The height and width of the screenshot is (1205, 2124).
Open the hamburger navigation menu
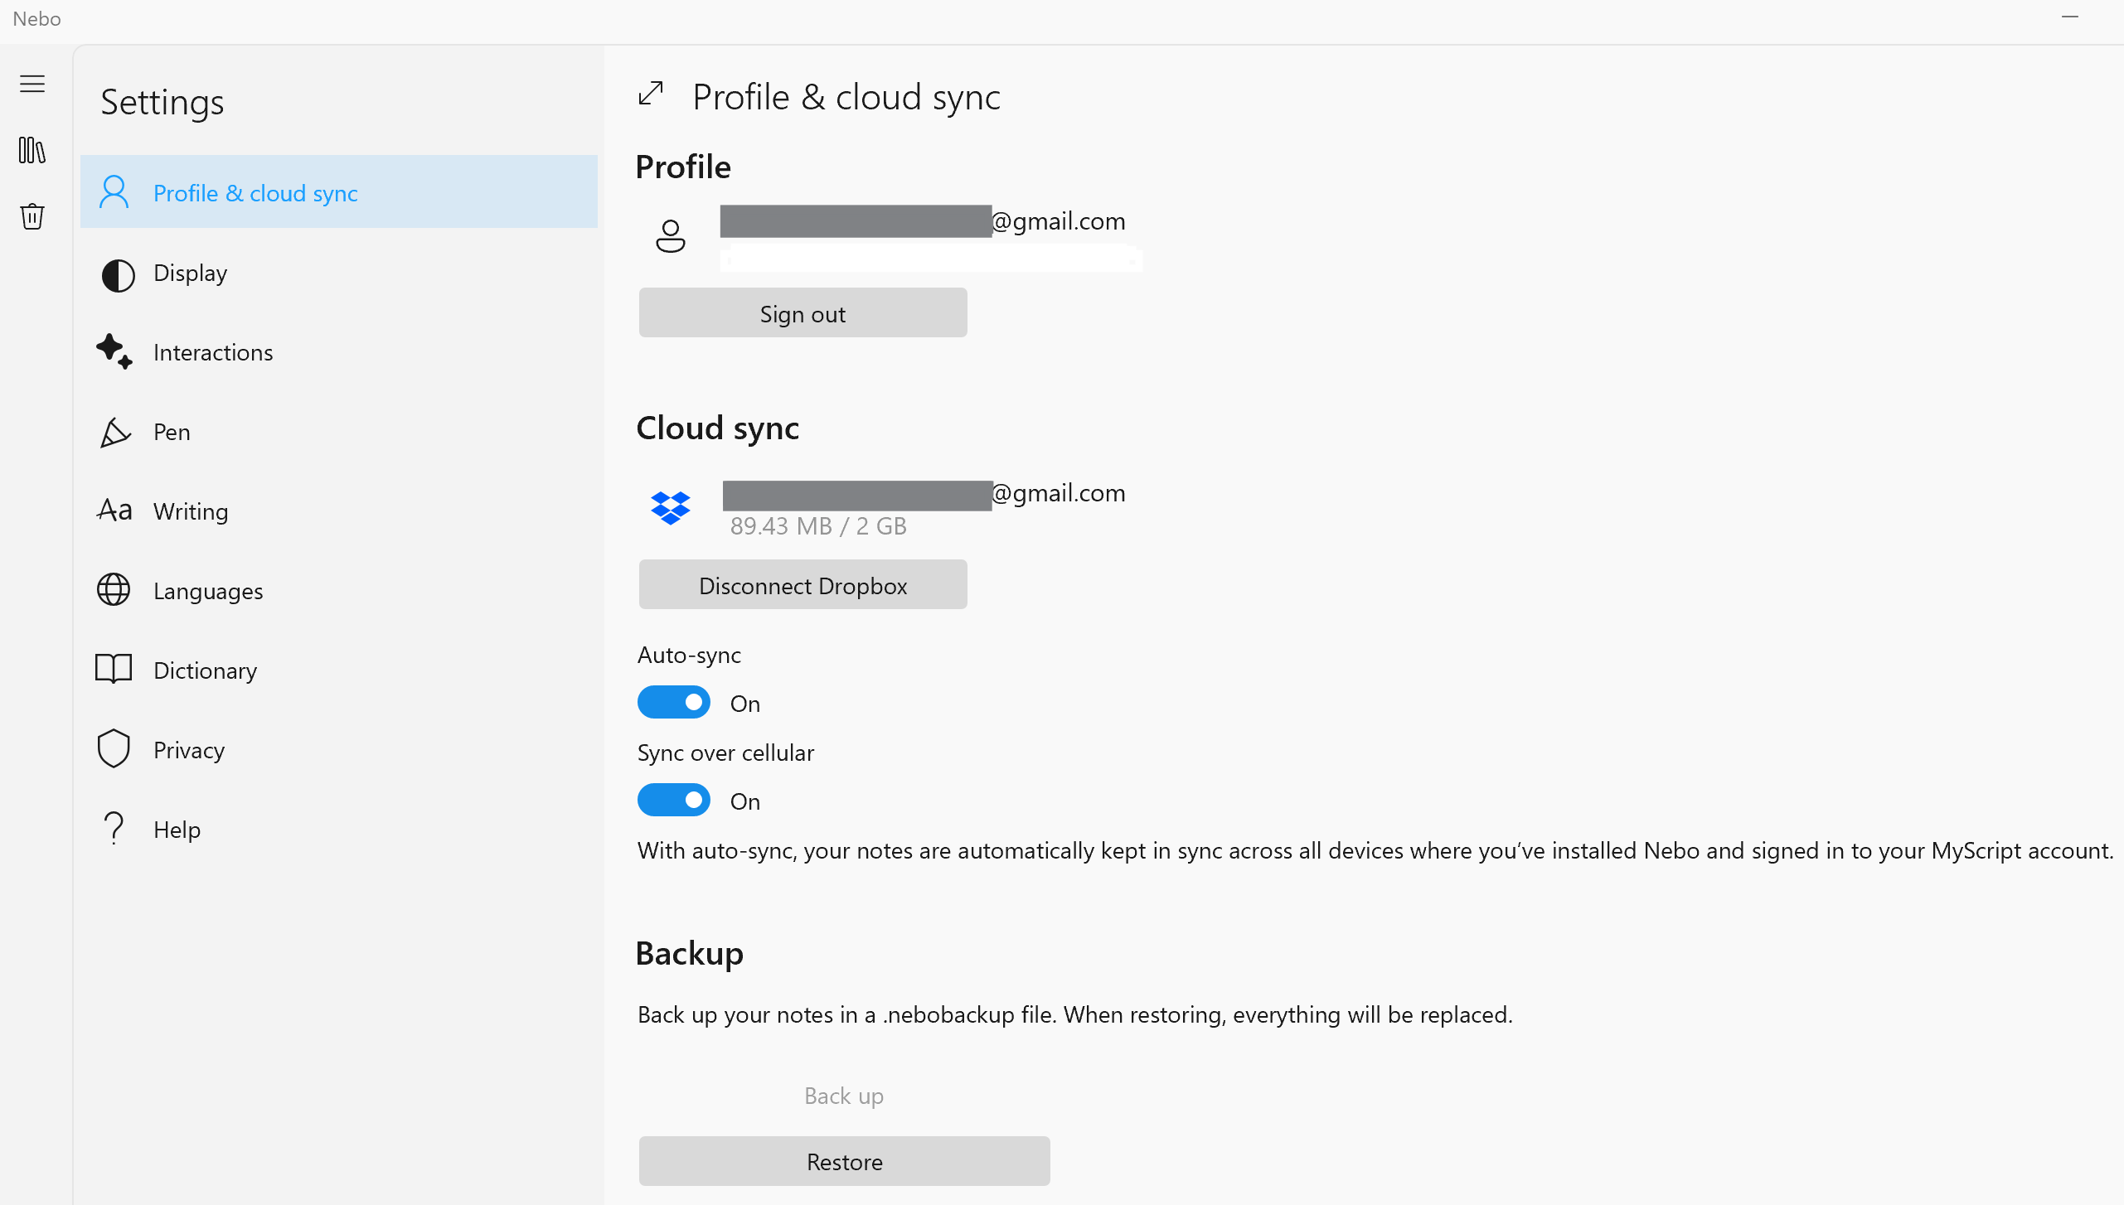[32, 84]
